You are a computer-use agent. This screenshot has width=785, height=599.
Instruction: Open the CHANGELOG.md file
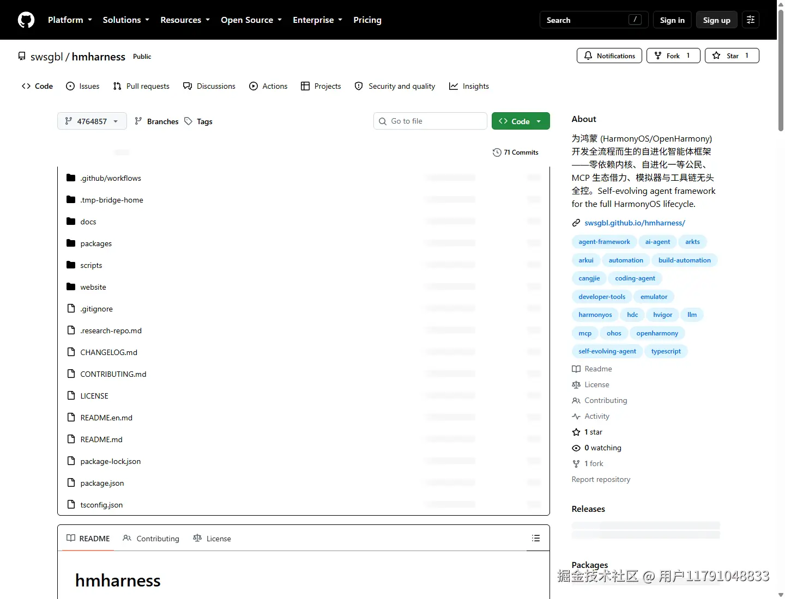point(108,352)
